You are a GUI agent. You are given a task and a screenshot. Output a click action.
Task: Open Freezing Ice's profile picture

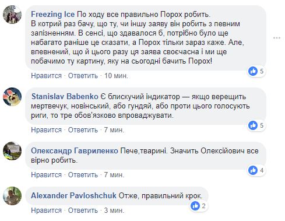(12, 15)
